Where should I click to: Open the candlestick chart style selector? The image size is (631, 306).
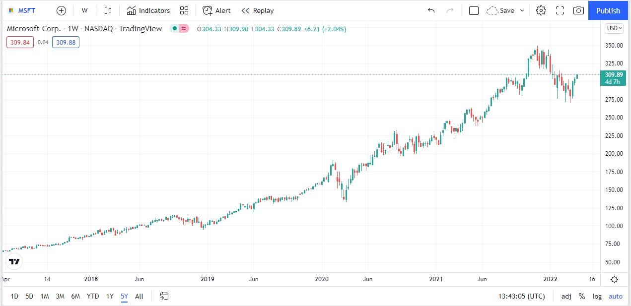[108, 10]
